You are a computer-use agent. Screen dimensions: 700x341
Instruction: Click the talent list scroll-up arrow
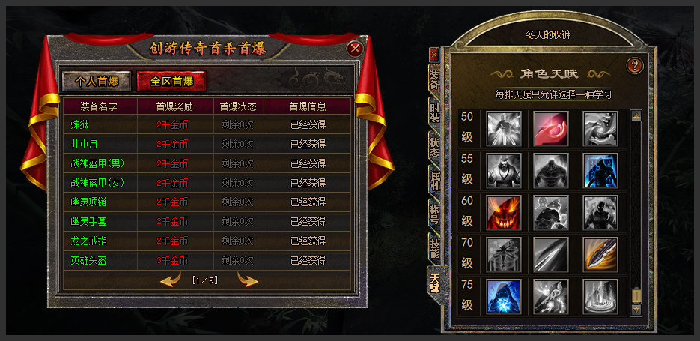[636, 116]
